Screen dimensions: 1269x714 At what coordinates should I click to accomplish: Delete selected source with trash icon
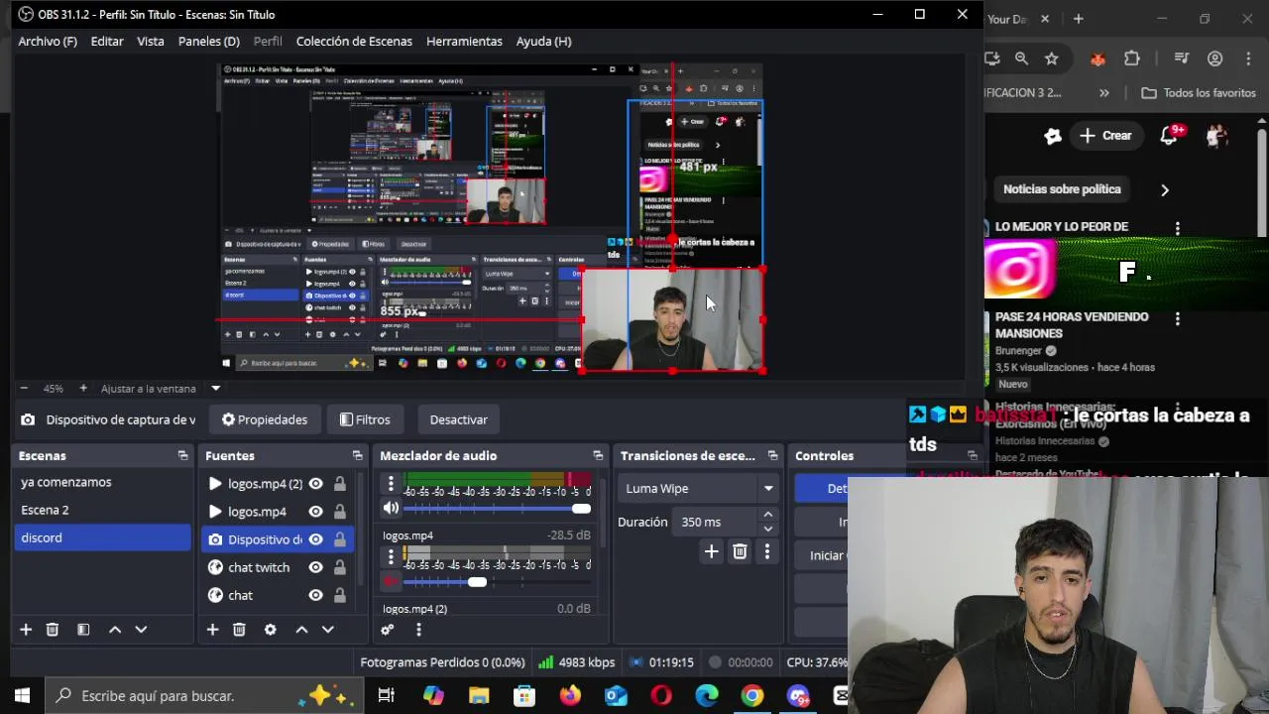pyautogui.click(x=239, y=630)
